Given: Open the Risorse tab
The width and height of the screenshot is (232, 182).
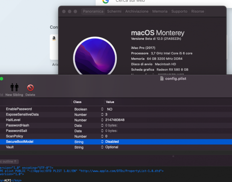Looking at the screenshot, I should 197,11.
